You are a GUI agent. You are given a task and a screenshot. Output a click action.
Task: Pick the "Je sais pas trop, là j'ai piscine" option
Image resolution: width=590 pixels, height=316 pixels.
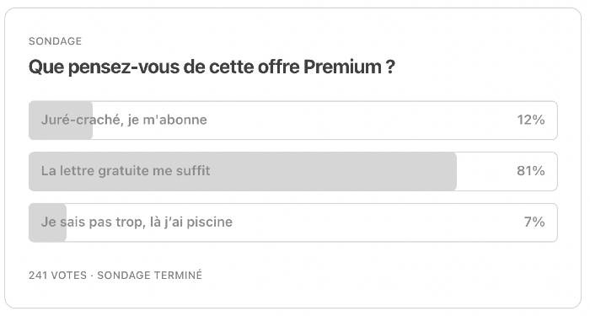pyautogui.click(x=293, y=222)
